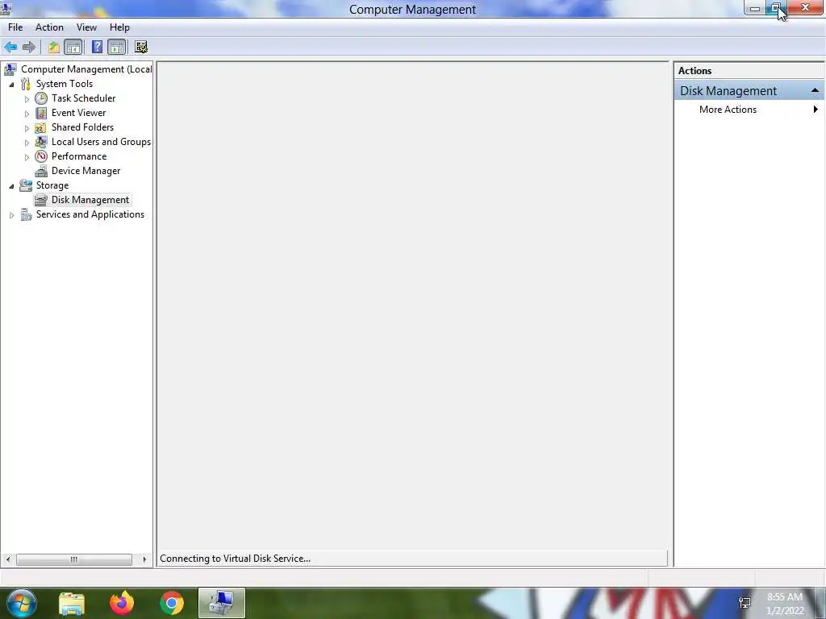Viewport: 826px width, 619px height.
Task: Collapse the Storage tree node
Action: tap(11, 186)
